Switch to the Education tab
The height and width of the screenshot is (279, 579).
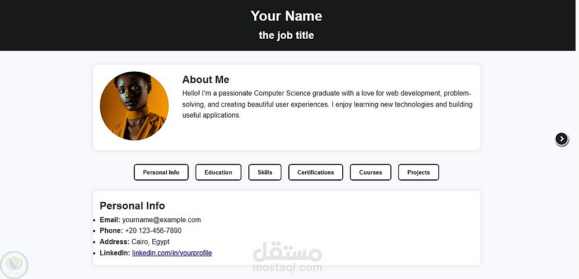tap(218, 172)
